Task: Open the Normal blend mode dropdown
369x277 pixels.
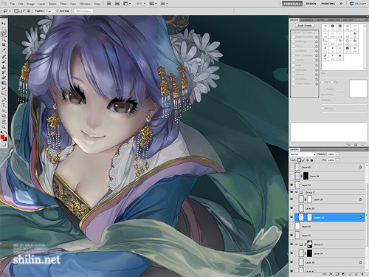Action: coord(303,154)
